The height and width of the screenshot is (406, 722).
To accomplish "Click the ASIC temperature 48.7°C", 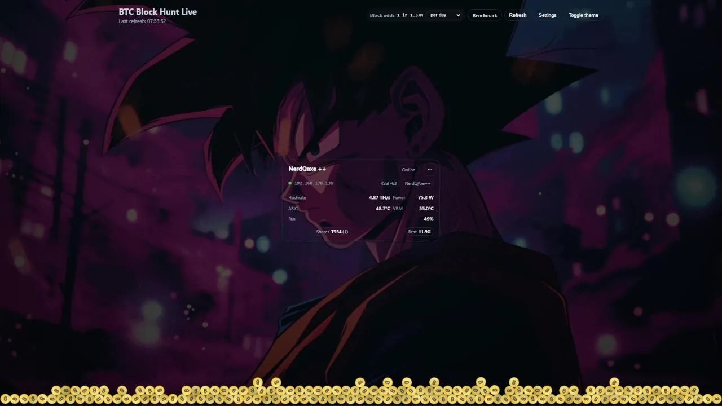I will (x=383, y=209).
